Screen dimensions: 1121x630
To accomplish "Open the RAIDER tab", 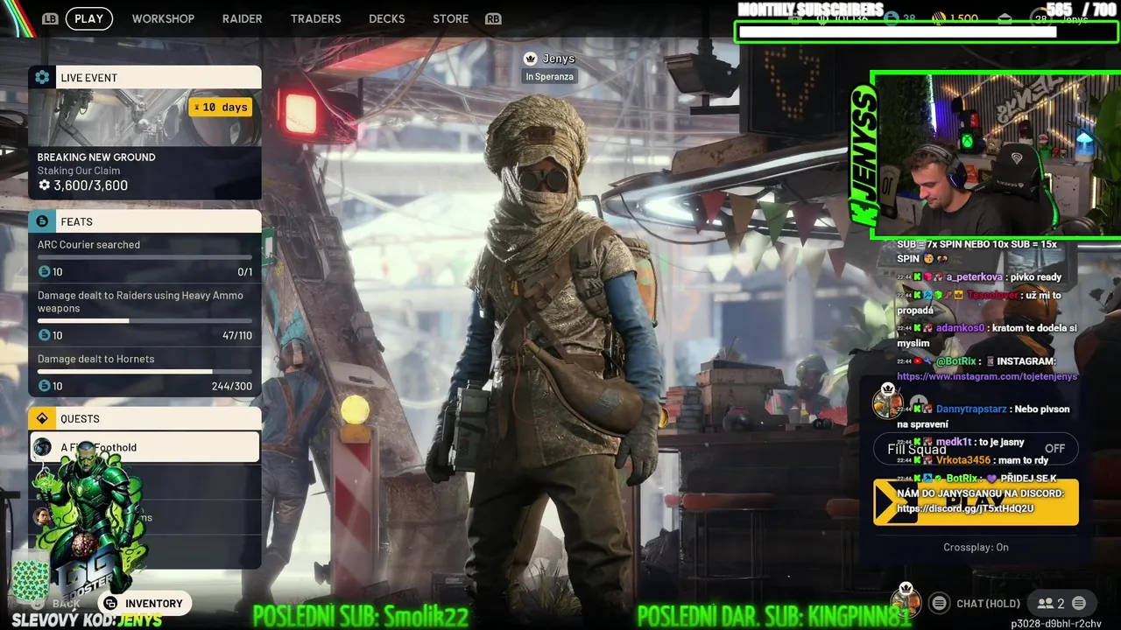I will pos(242,18).
